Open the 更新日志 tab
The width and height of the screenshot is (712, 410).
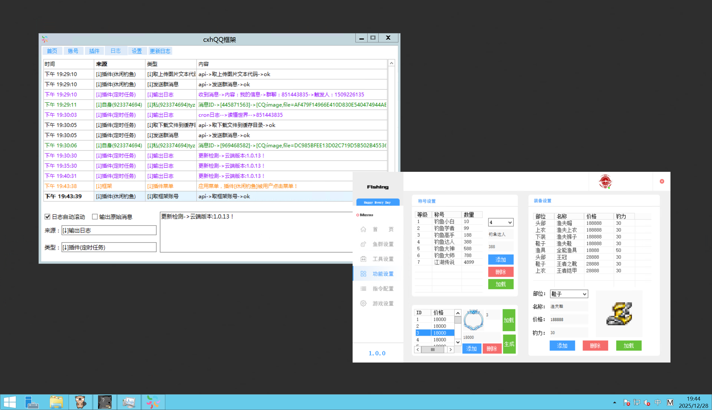click(160, 51)
